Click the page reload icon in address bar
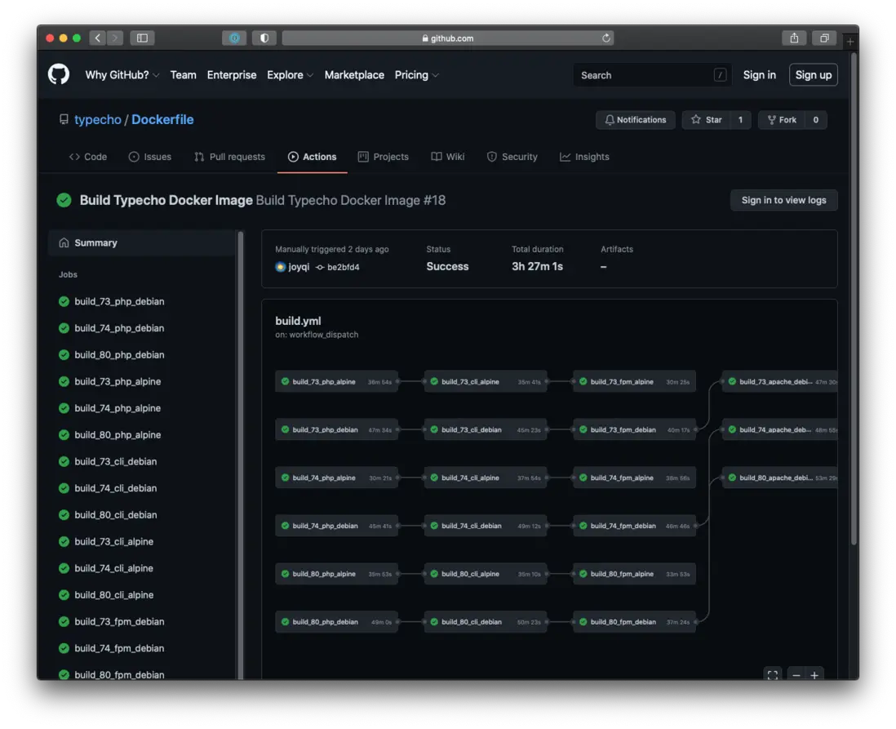Screen dimensions: 896x729 point(605,38)
